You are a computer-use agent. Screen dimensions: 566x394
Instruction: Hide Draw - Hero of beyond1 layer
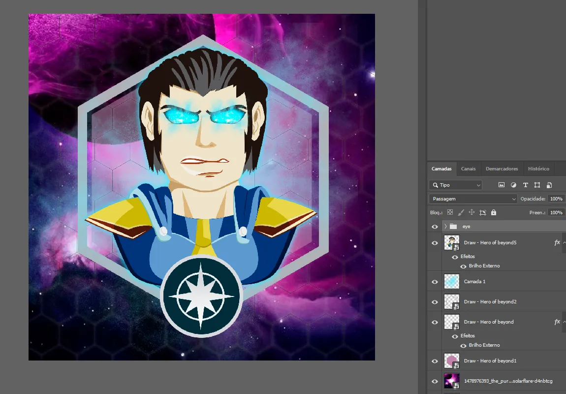(435, 361)
